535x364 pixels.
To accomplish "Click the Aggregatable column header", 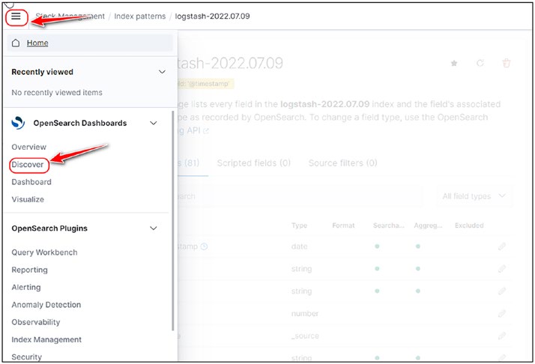I will click(428, 225).
